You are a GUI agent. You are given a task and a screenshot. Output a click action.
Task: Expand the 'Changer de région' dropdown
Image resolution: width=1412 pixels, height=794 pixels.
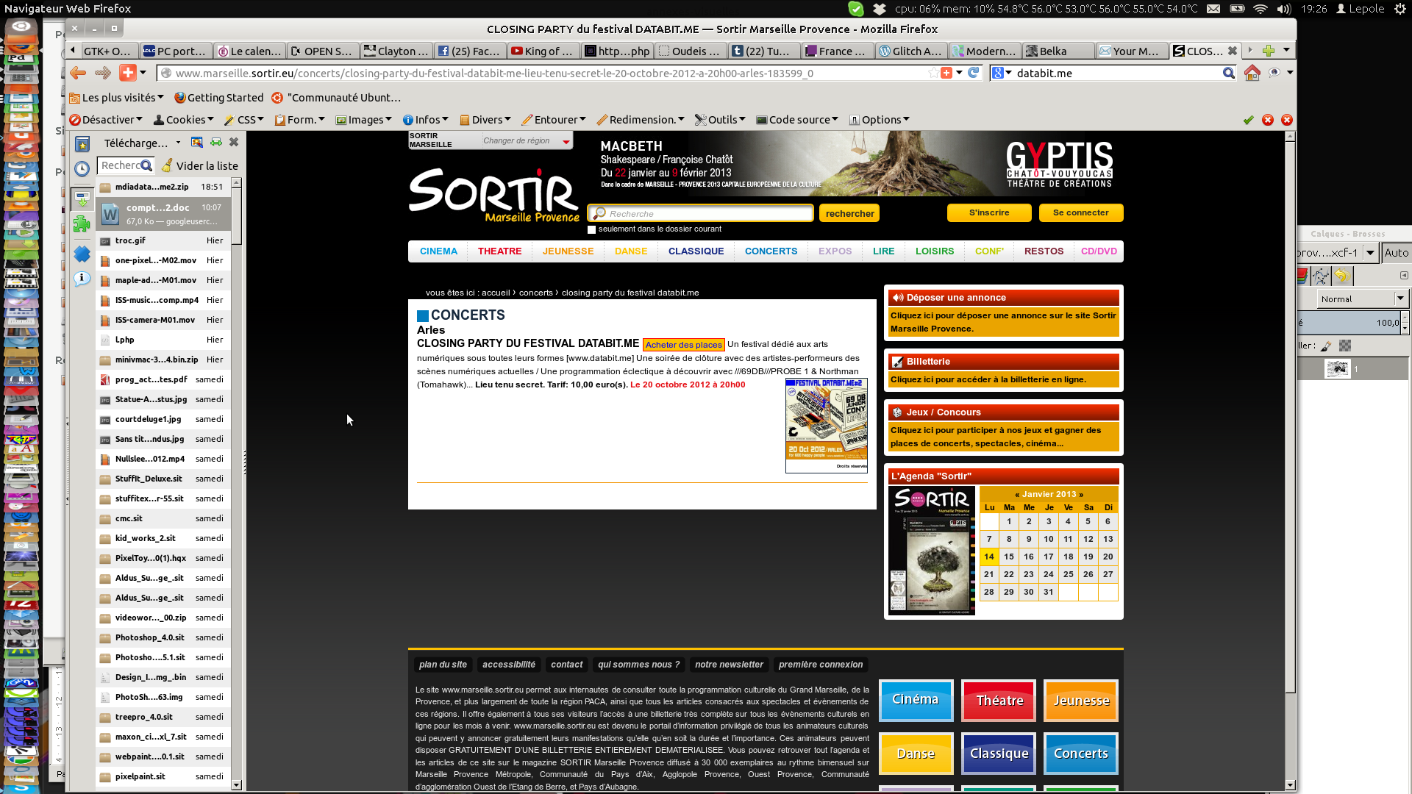pos(565,141)
